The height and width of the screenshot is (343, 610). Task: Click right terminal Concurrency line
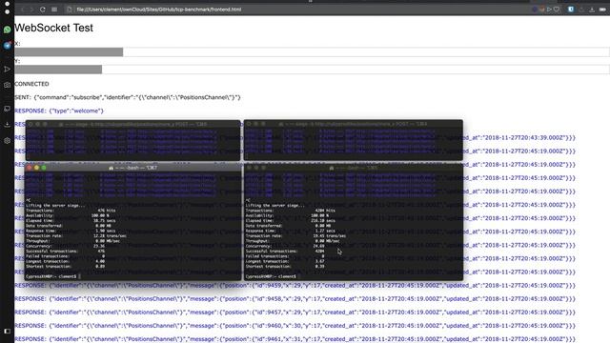pos(285,246)
